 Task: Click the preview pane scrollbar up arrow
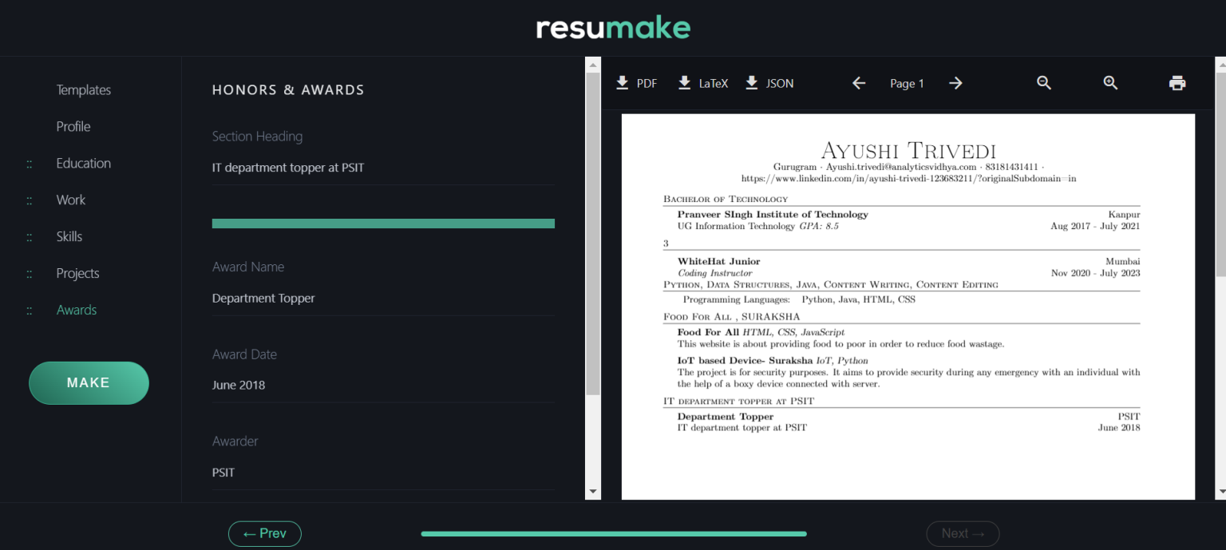pos(1220,64)
